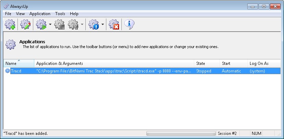Click the Remove Application red X gear
The width and height of the screenshot is (284, 139).
point(114,24)
